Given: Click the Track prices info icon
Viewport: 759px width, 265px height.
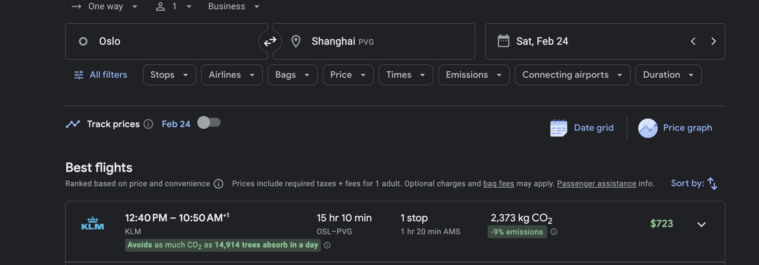Looking at the screenshot, I should pyautogui.click(x=148, y=124).
